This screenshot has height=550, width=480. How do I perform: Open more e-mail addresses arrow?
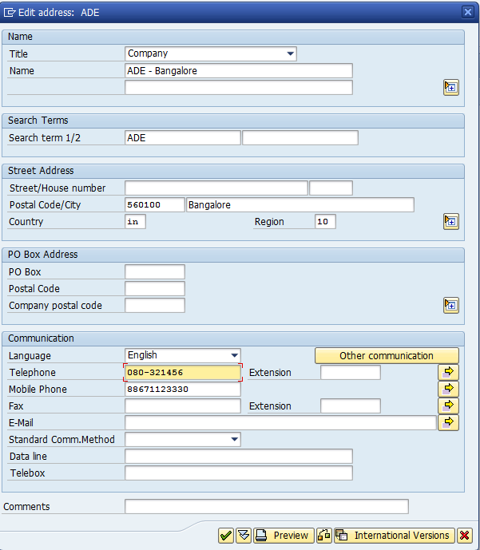point(448,422)
